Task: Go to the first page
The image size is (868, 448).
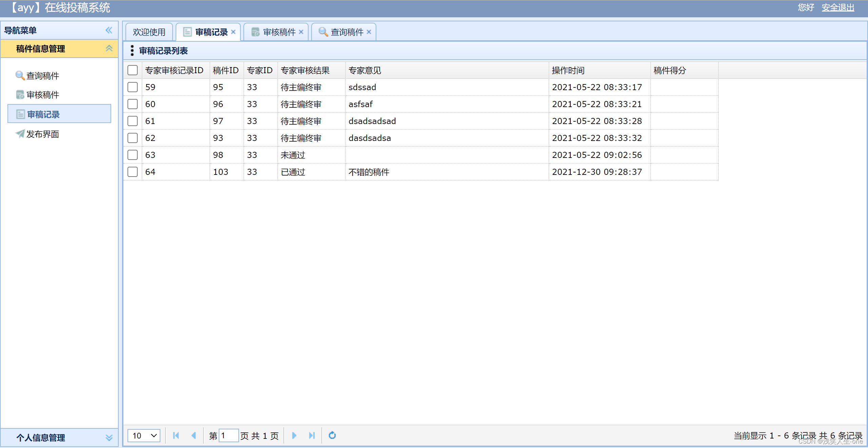Action: click(x=176, y=435)
